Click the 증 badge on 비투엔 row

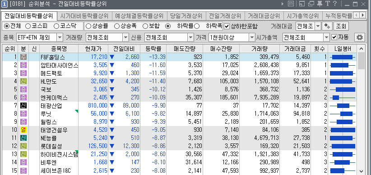point(23,162)
